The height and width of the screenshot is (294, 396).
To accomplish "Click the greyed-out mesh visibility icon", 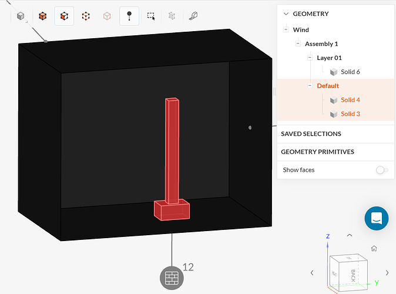I will [172, 16].
